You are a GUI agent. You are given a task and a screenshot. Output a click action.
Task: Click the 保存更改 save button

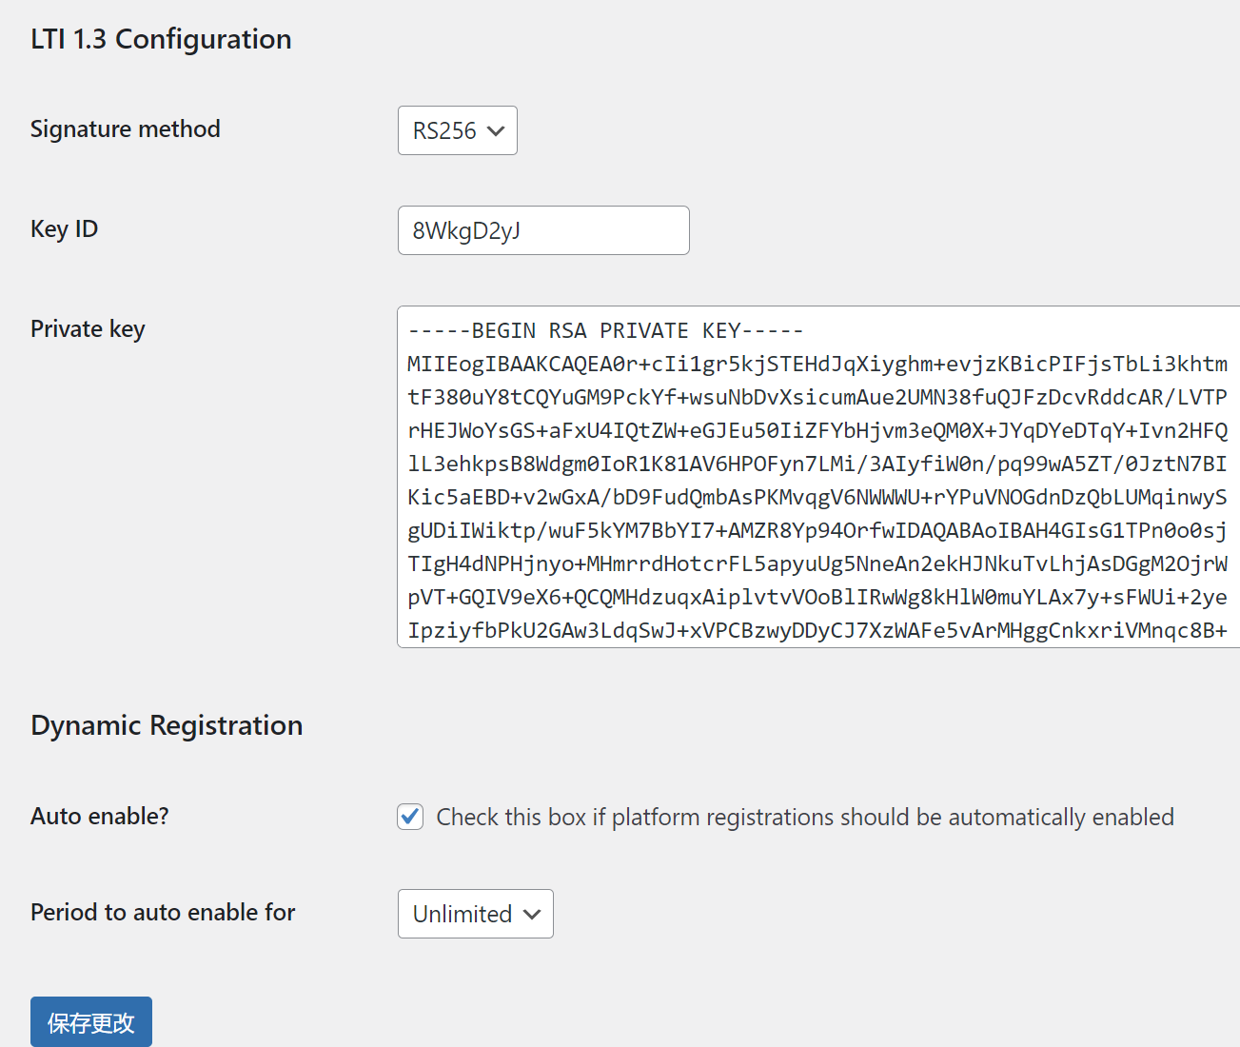coord(90,1020)
